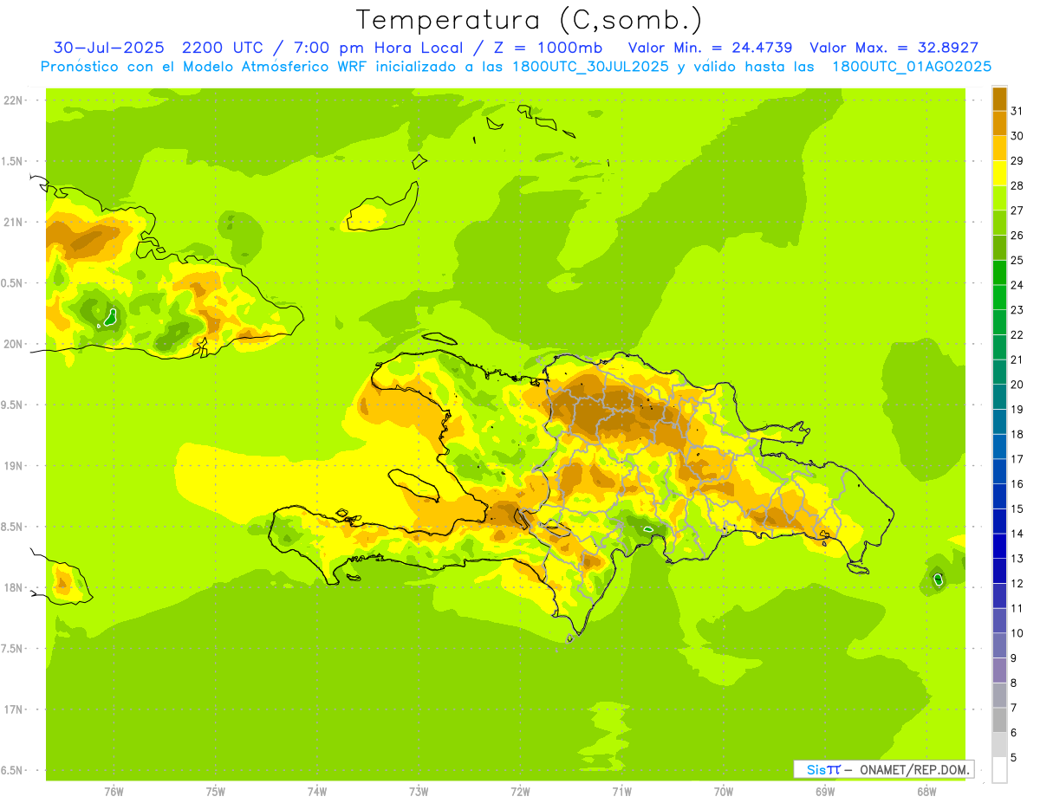The height and width of the screenshot is (803, 1040).
Task: Click legend value "10"
Action: [1017, 633]
